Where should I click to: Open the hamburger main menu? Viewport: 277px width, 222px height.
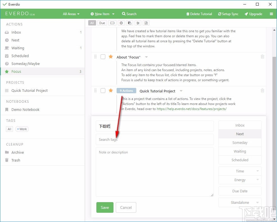pyautogui.click(x=271, y=14)
